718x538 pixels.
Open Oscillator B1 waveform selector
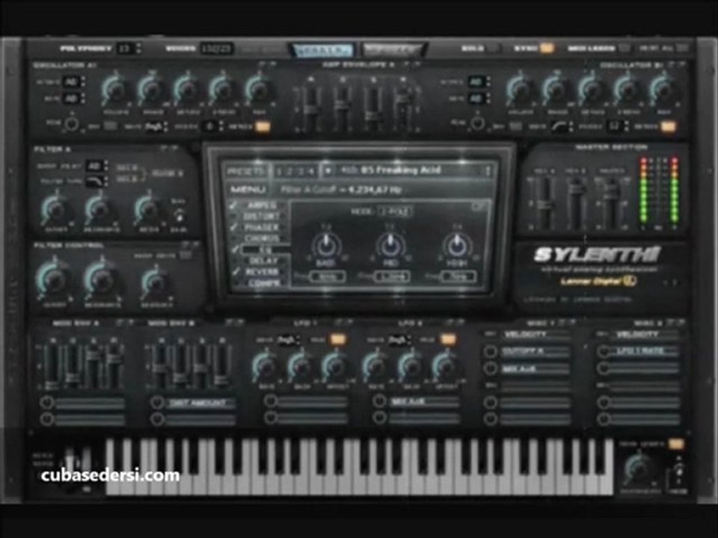[561, 126]
